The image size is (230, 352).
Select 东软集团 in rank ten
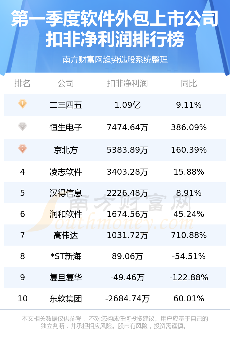coord(66,299)
